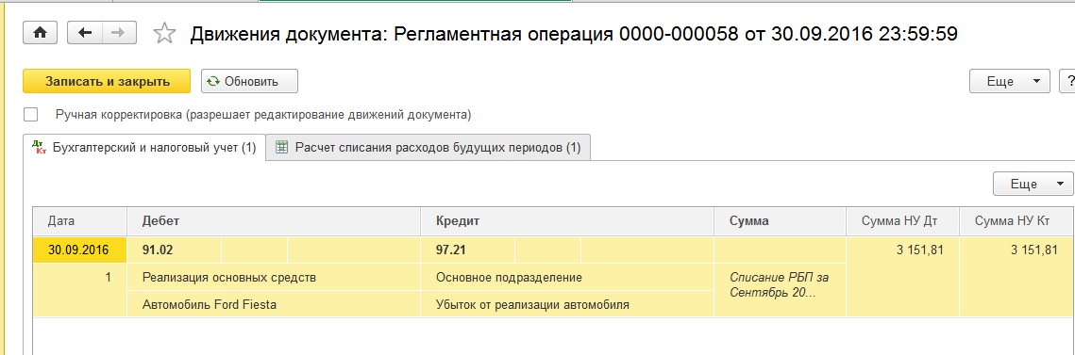Open Расчет списания расходов будущих периодов tab

428,147
